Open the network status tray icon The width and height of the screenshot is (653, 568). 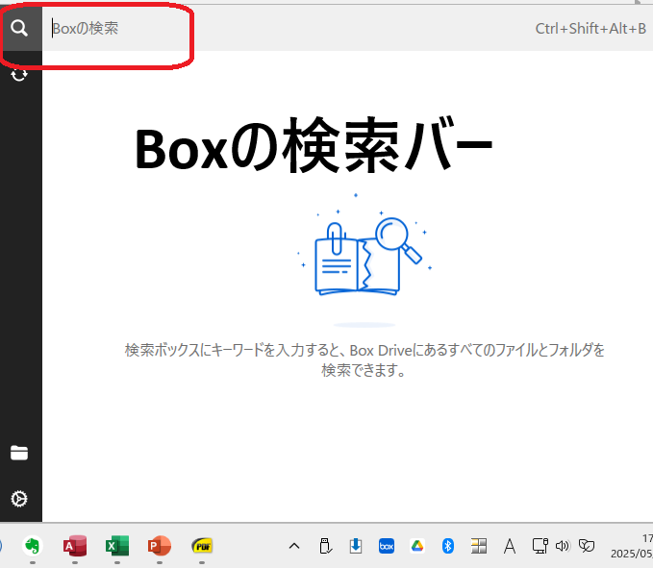point(540,546)
